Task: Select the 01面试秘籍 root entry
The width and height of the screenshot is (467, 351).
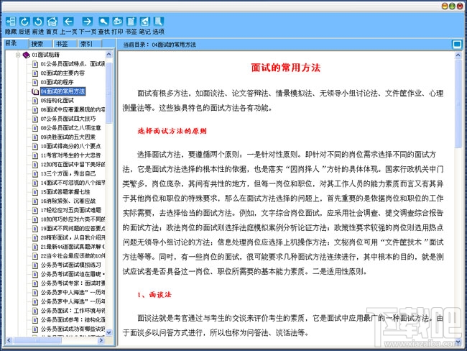Action: (45, 55)
